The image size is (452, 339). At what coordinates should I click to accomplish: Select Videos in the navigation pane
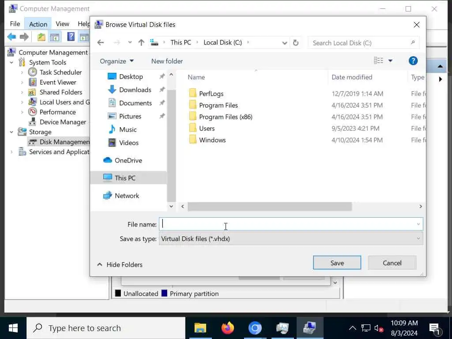[128, 143]
